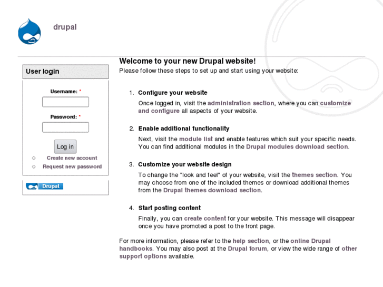Image resolution: width=383 pixels, height=287 pixels.
Task: Open the administration section link
Action: pos(241,103)
